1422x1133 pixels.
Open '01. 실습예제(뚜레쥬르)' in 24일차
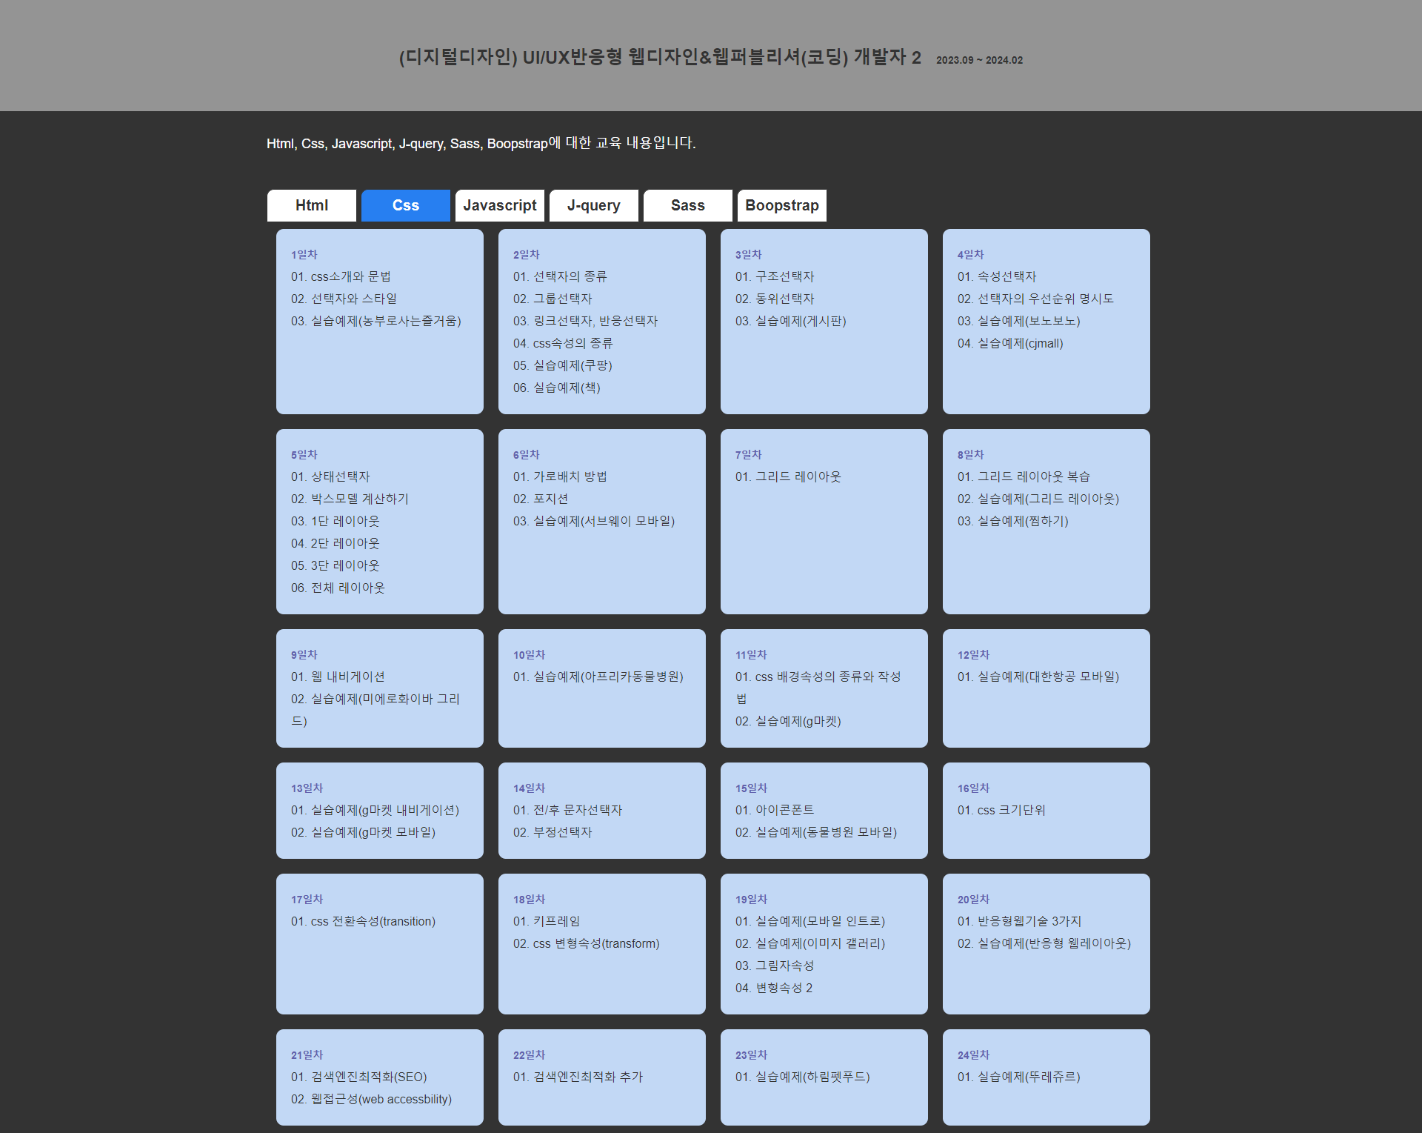tap(1019, 1077)
